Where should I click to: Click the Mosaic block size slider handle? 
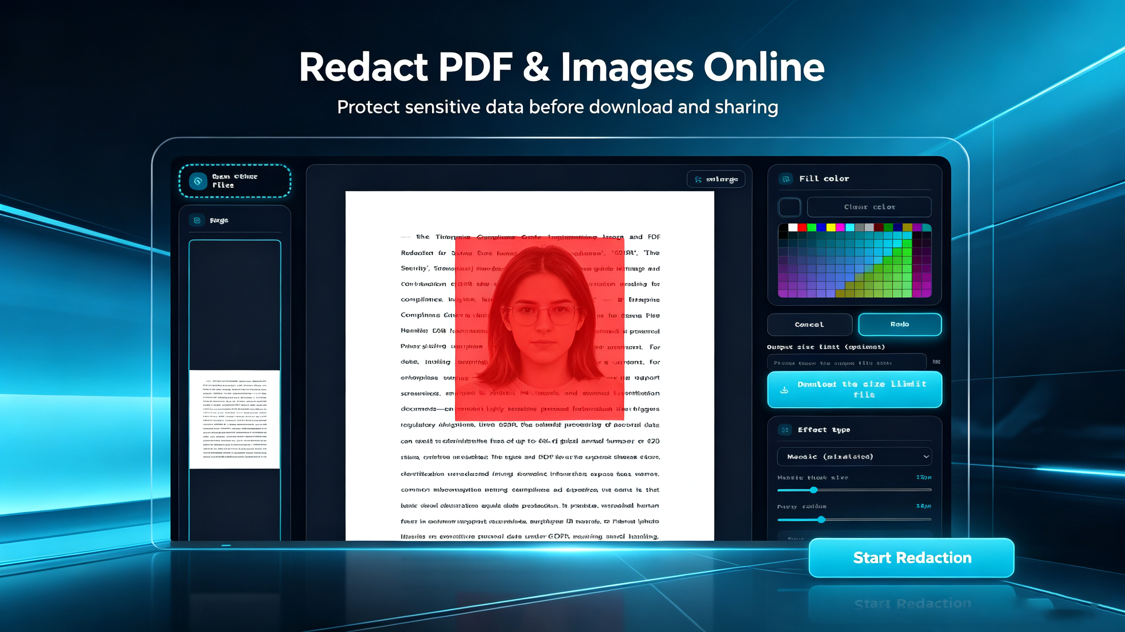click(x=813, y=490)
